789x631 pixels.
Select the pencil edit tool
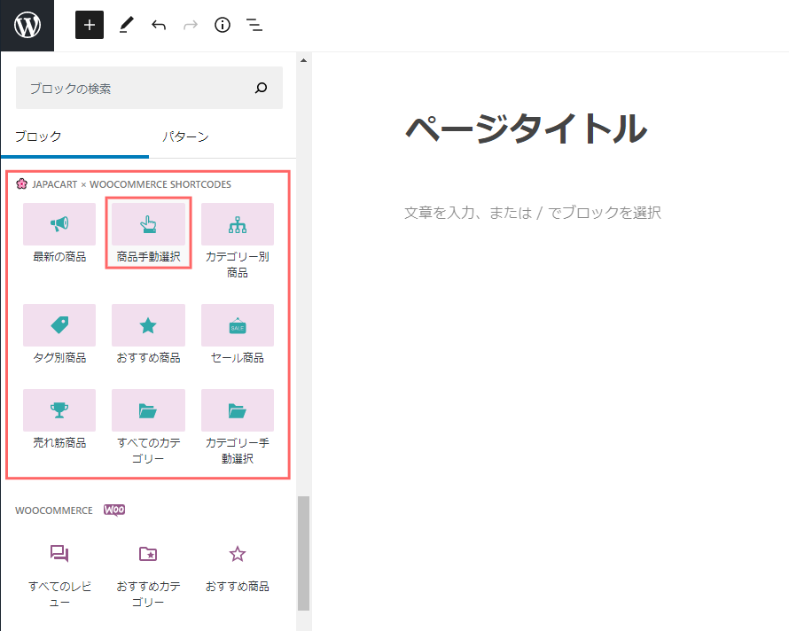(126, 25)
